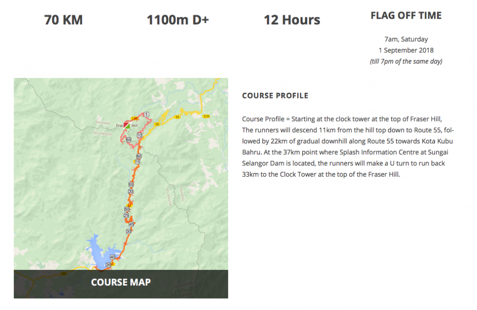Click the FLAG OFF TIME heading
Image resolution: width=477 pixels, height=310 pixels.
click(406, 15)
